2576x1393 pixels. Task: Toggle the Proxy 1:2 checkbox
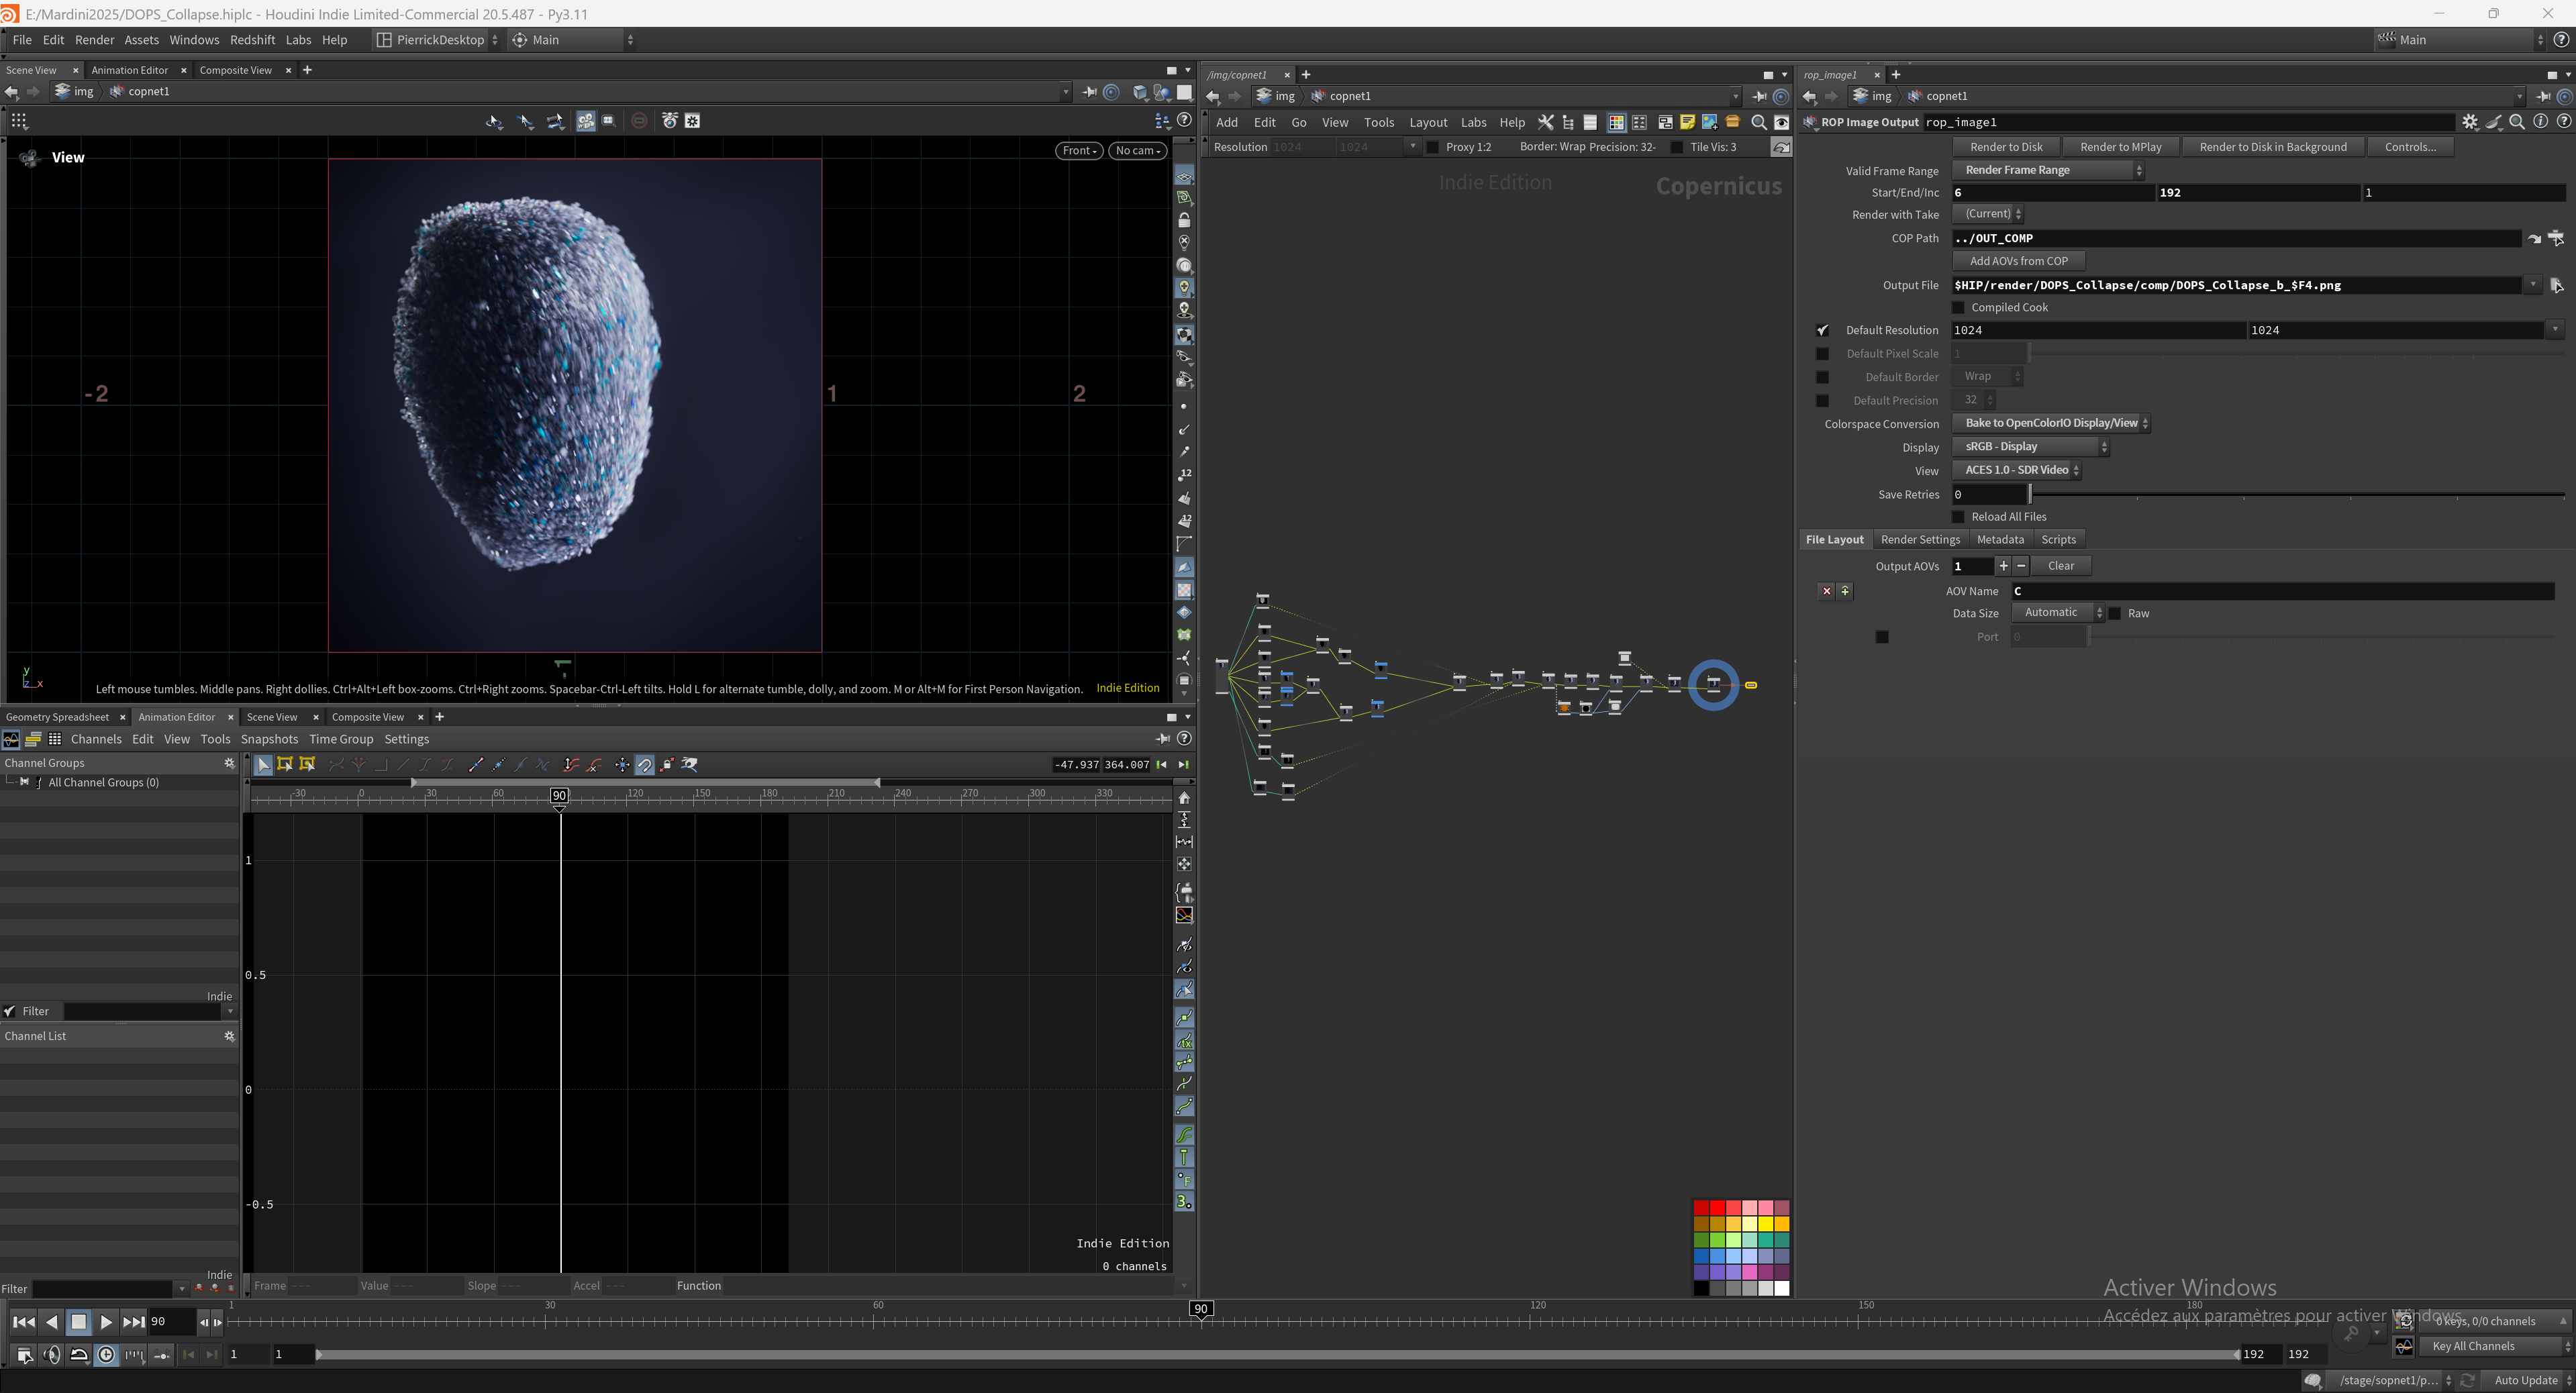[1433, 147]
